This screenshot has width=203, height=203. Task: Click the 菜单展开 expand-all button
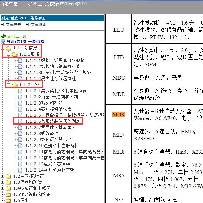pyautogui.click(x=14, y=25)
